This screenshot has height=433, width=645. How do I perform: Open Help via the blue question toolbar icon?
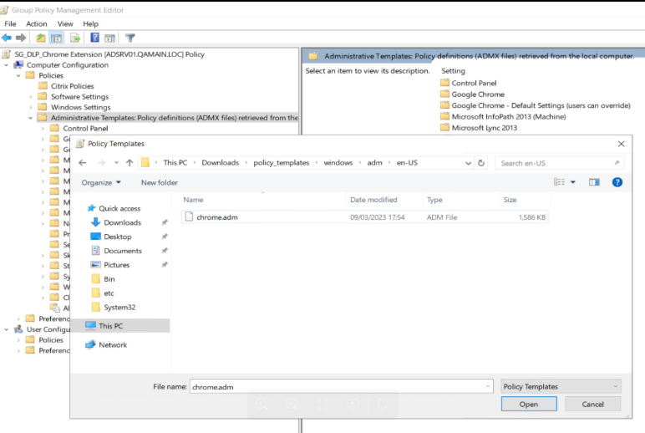pos(94,38)
